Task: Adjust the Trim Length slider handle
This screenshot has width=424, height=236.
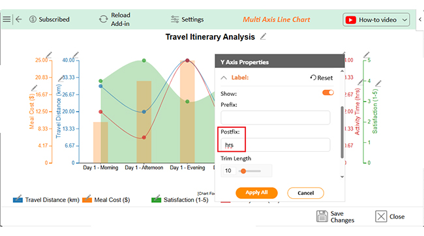Action: pos(243,171)
